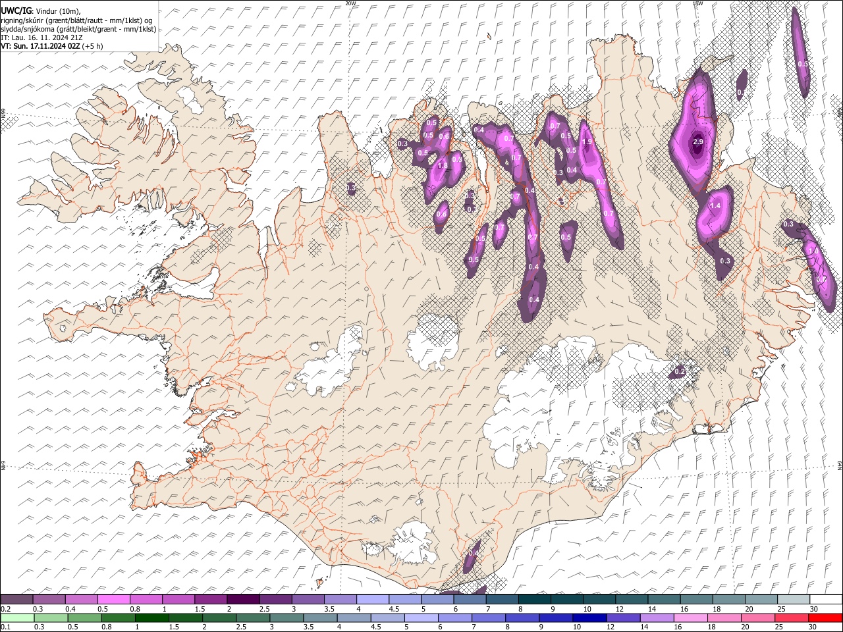Click the UWC/IG title text
The width and height of the screenshot is (843, 632).
pyautogui.click(x=16, y=11)
